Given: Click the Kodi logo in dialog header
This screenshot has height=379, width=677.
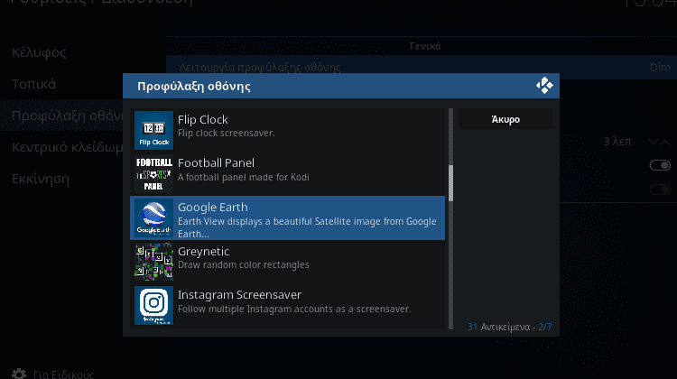Looking at the screenshot, I should pos(544,86).
